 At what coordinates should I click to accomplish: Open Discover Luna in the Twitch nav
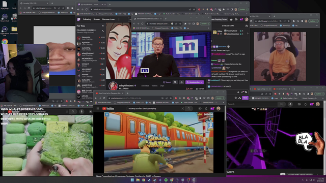point(108,19)
